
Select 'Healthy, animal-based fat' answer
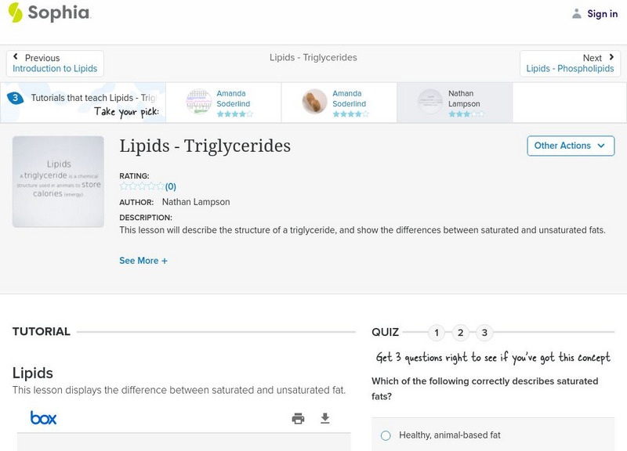pos(386,435)
